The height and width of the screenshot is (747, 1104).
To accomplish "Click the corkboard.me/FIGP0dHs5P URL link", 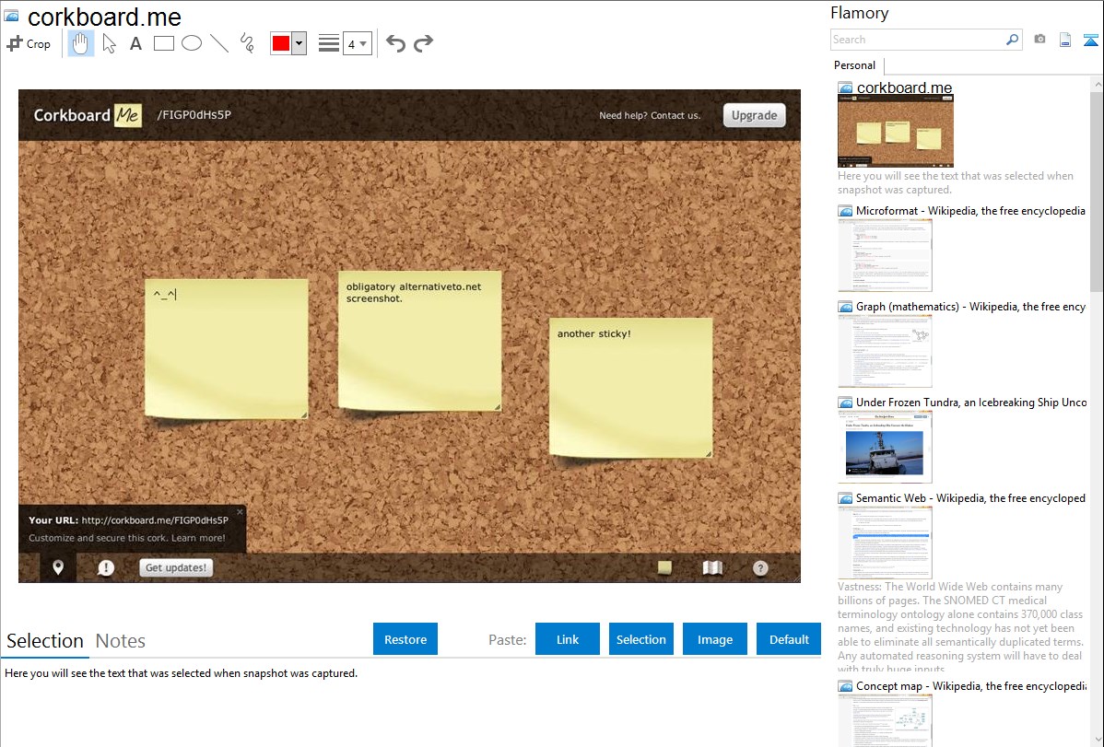I will (x=155, y=520).
